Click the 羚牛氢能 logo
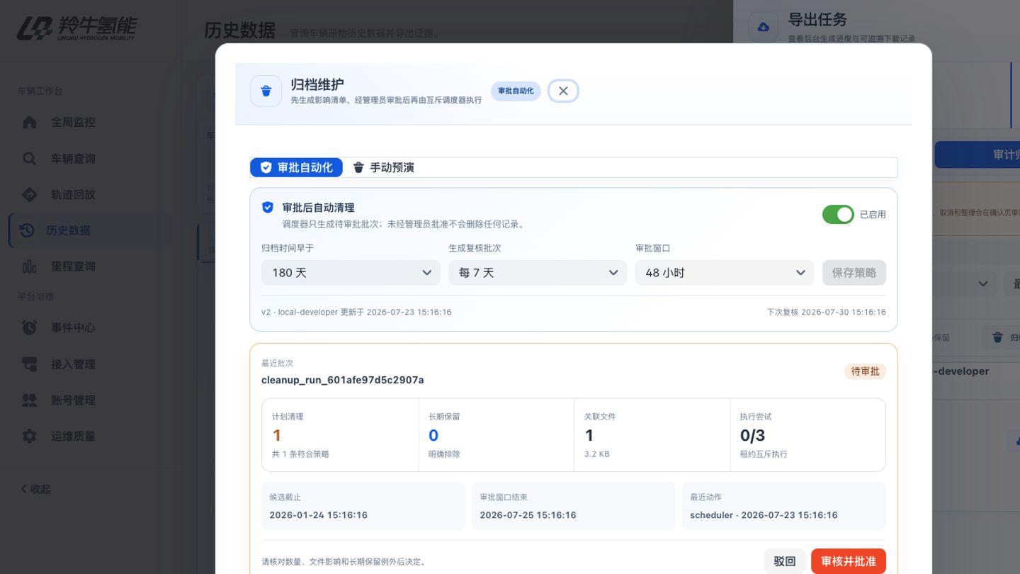Viewport: 1020px width, 574px height. [x=77, y=28]
